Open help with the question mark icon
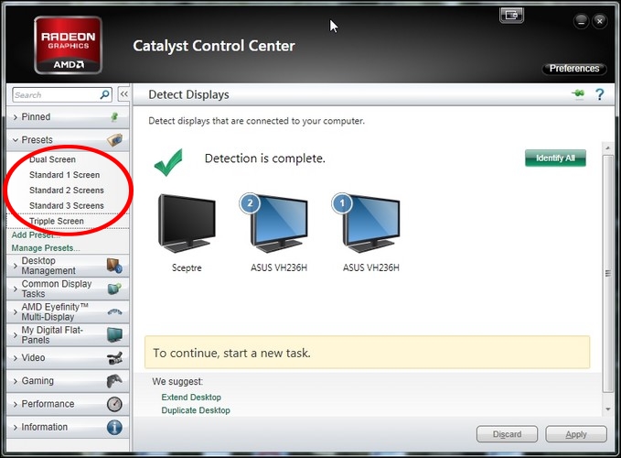 click(x=600, y=94)
